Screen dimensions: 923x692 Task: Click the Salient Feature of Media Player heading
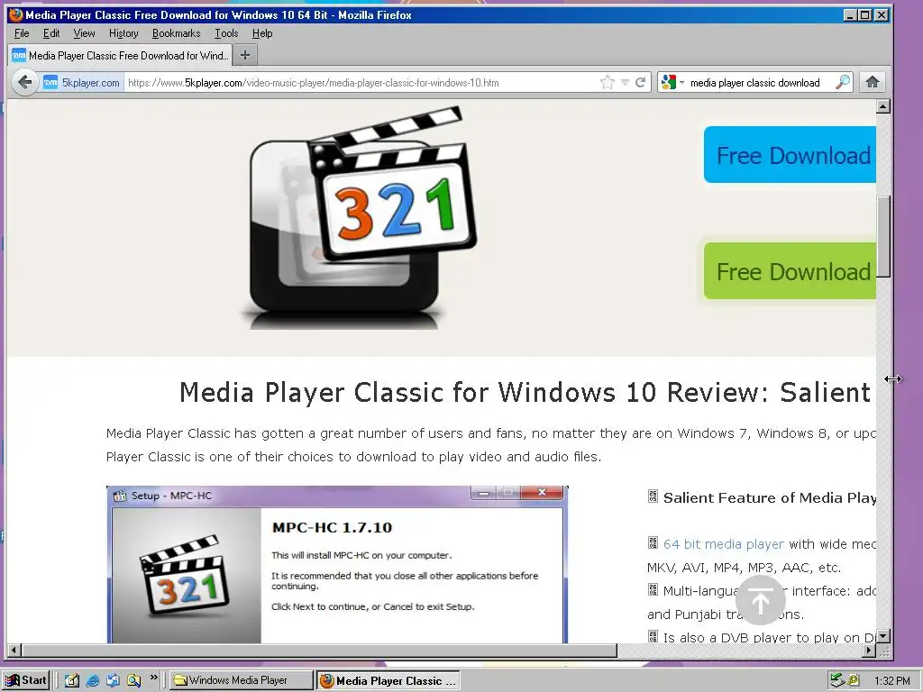click(x=770, y=497)
